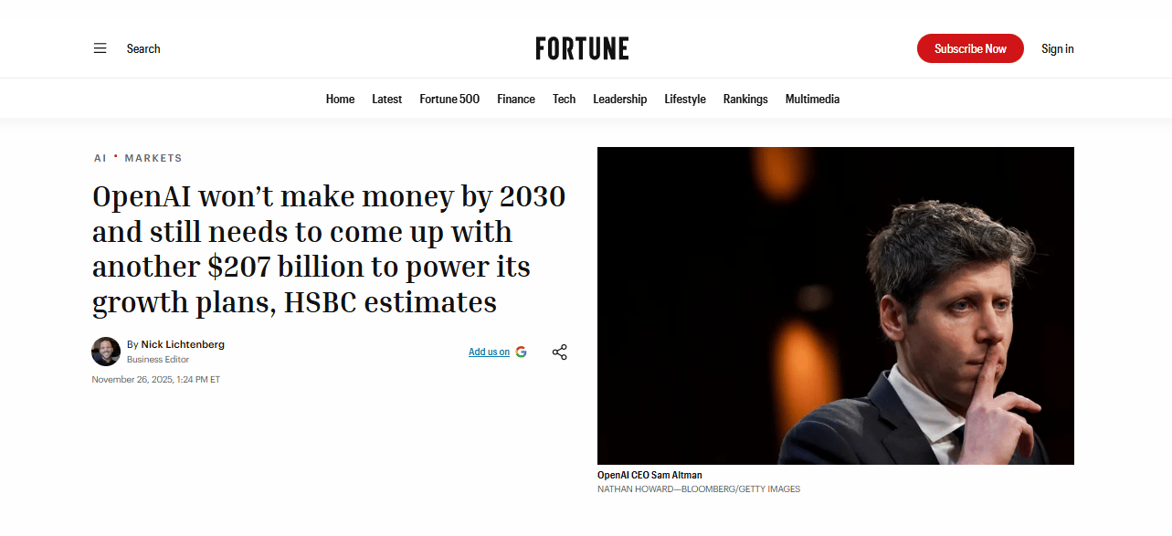Screen dimensions: 1172x536
Task: Visit the Lifestyle section
Action: [x=685, y=99]
